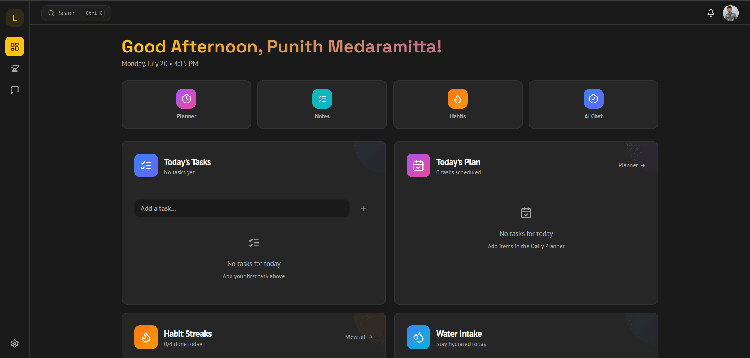Screen dimensions: 750x358
Task: Open the chat bubble icon in sidebar
Action: point(15,90)
